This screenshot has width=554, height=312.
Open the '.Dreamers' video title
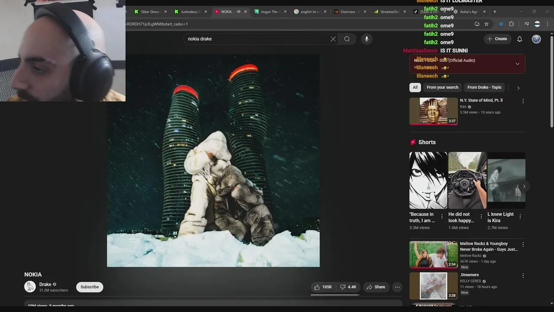tap(469, 275)
